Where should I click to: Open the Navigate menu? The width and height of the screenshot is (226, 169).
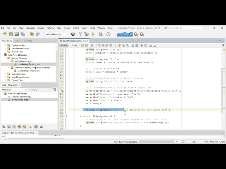pos(30,28)
